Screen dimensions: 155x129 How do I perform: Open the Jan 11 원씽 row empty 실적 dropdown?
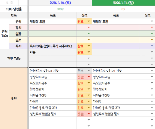152,21
